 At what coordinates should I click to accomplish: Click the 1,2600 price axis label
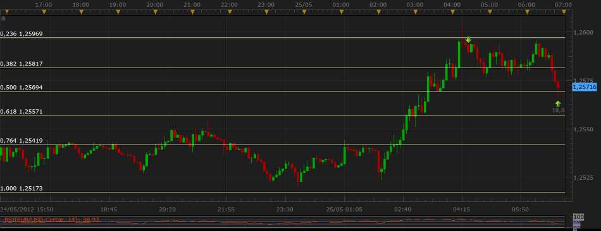(x=582, y=33)
